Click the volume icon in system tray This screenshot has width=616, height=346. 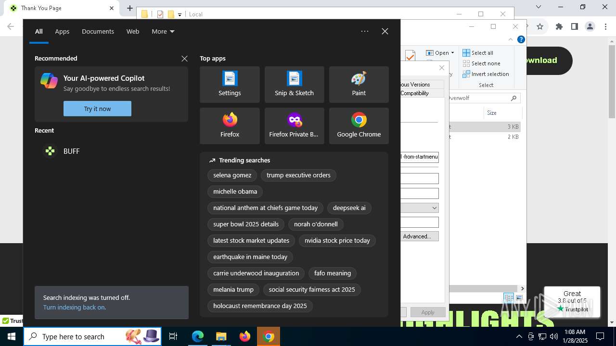pyautogui.click(x=554, y=336)
